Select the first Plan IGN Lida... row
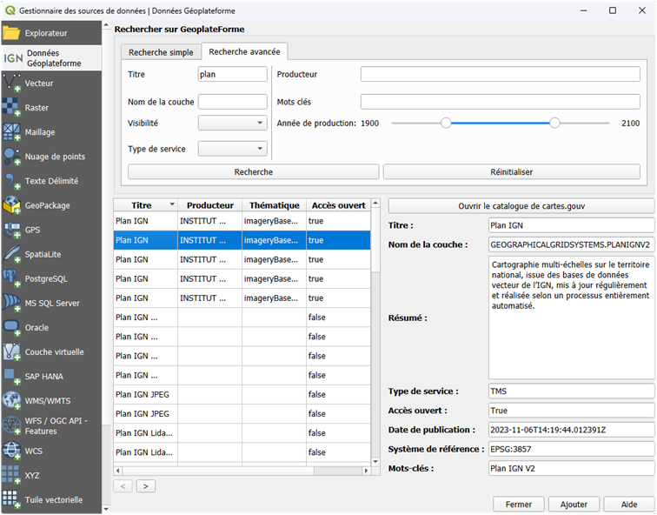The width and height of the screenshot is (657, 515). [x=242, y=433]
